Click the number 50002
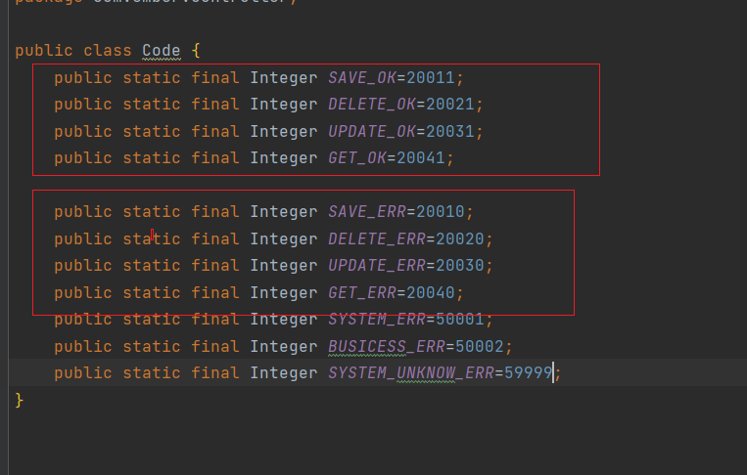 pos(480,346)
